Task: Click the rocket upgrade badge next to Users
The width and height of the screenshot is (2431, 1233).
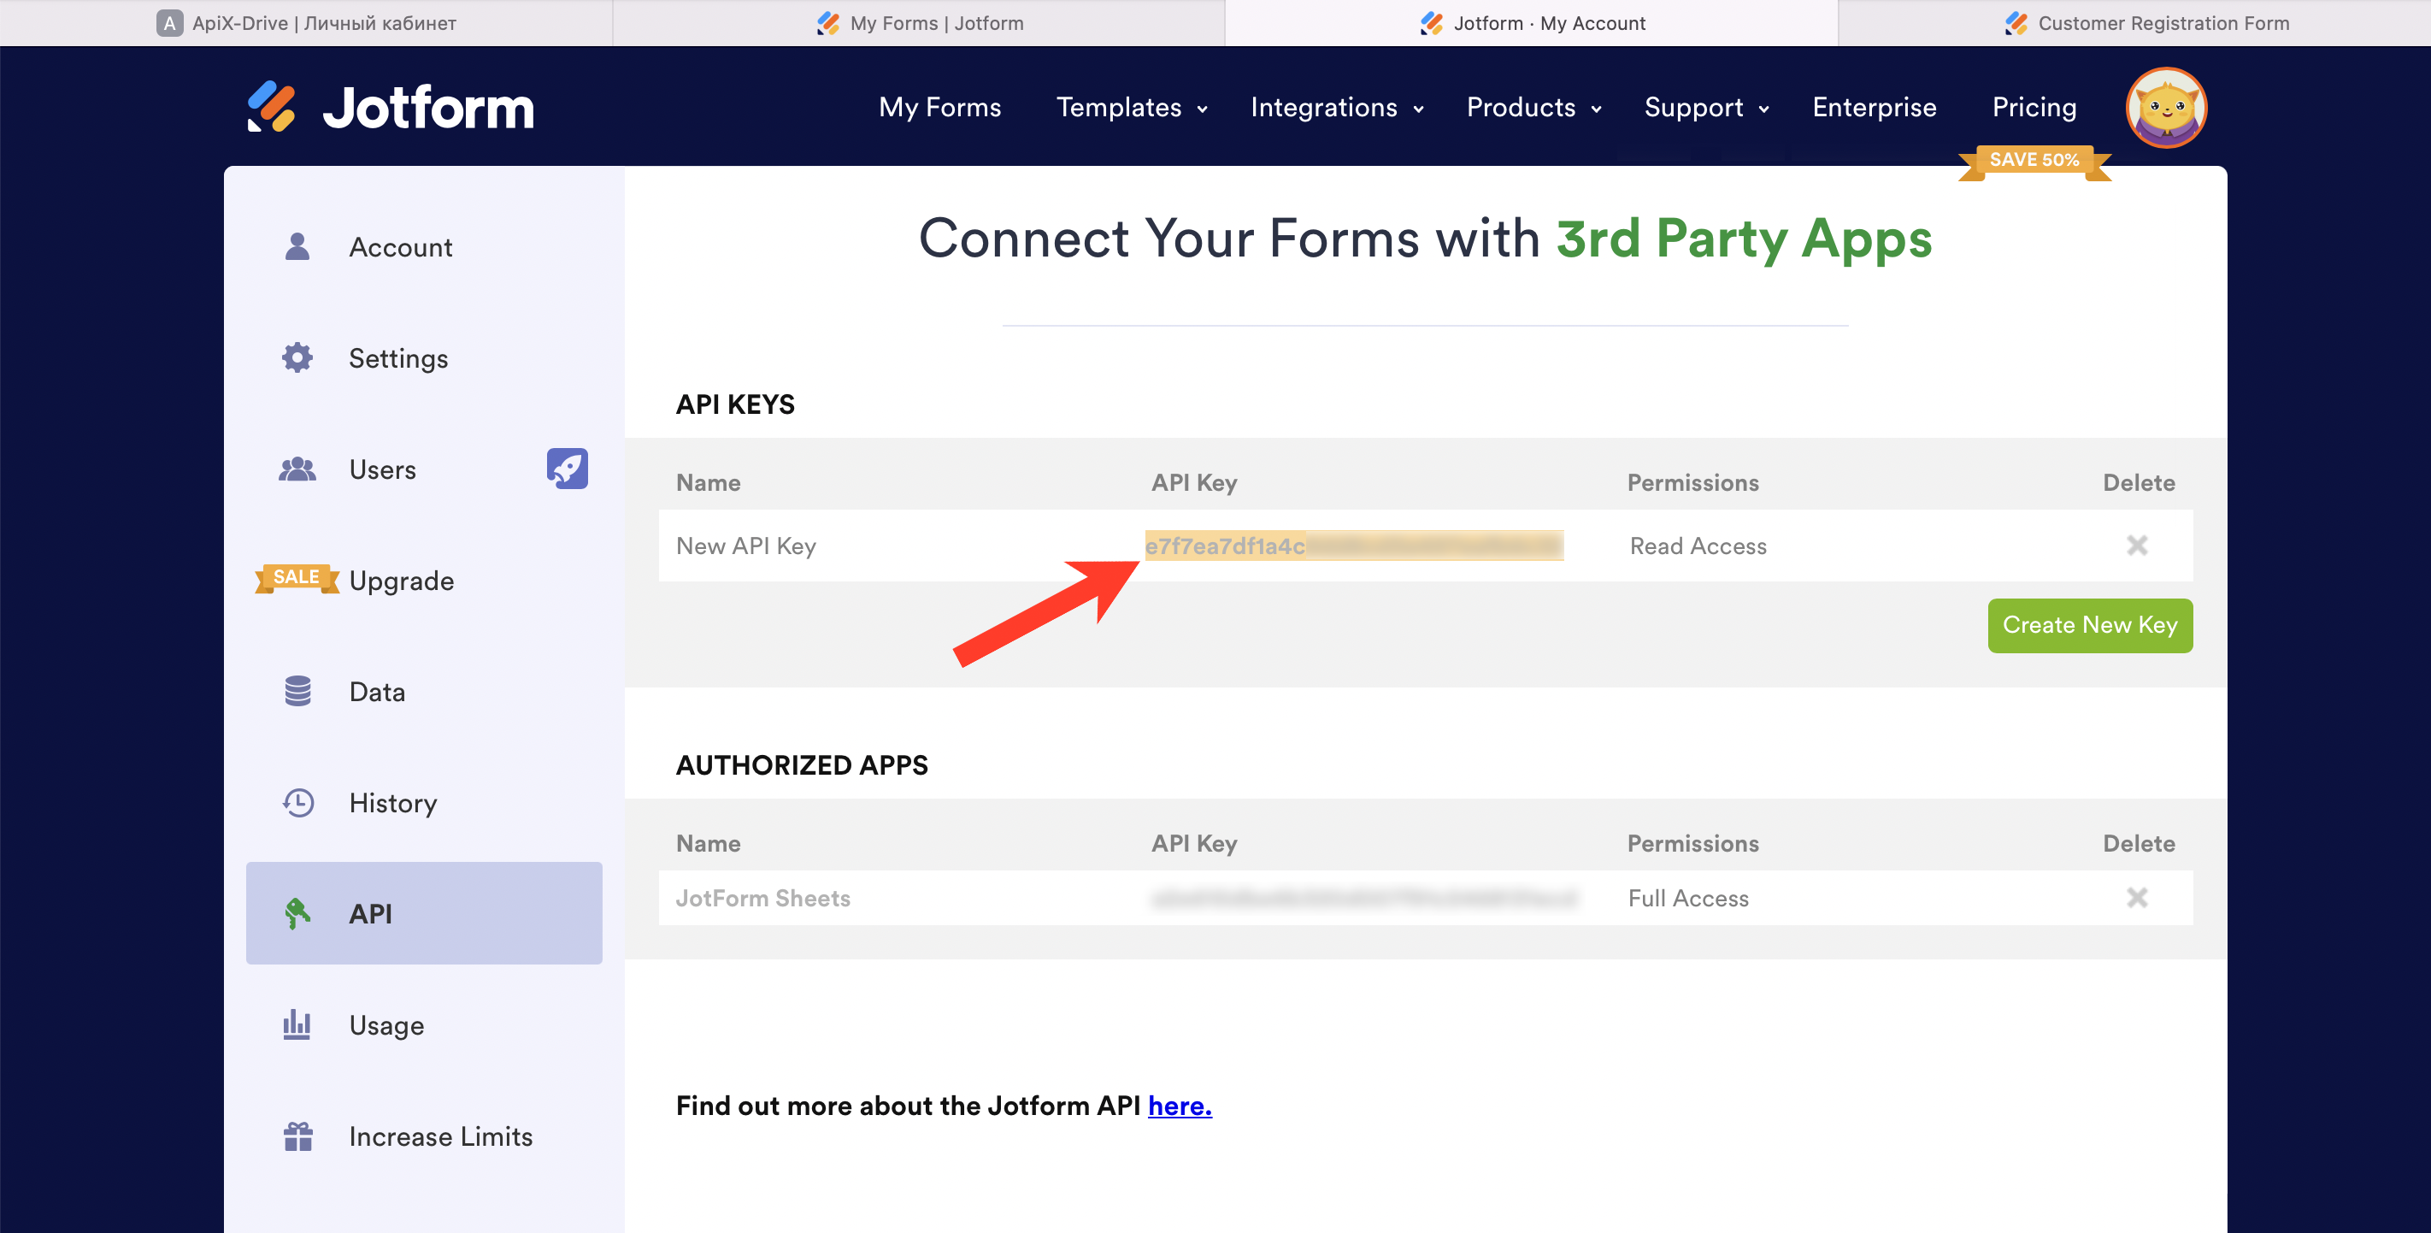Action: pos(568,469)
